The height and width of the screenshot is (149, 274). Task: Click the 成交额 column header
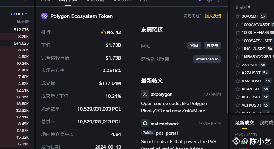[23, 21]
